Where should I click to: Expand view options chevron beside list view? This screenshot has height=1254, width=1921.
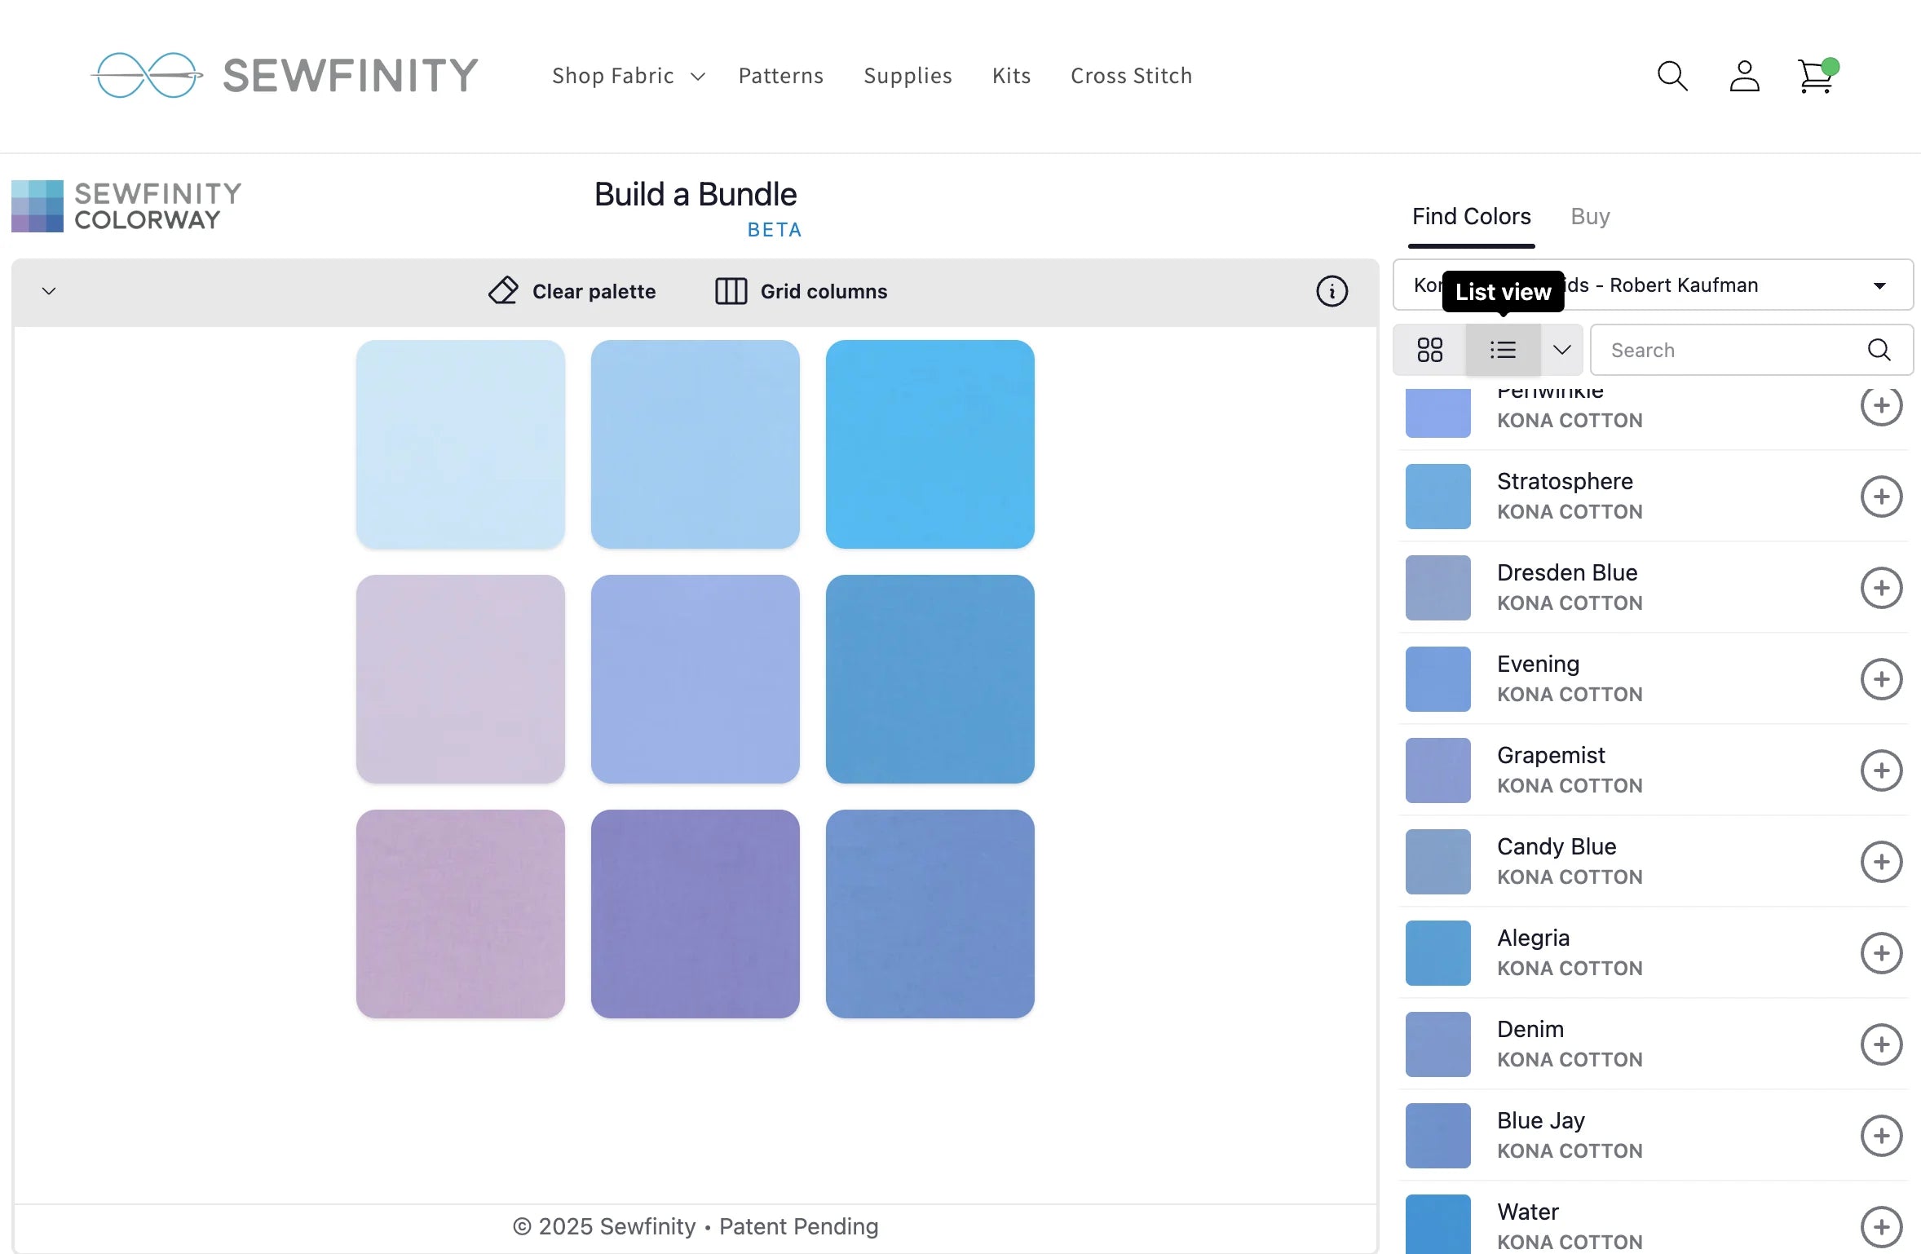click(x=1561, y=350)
